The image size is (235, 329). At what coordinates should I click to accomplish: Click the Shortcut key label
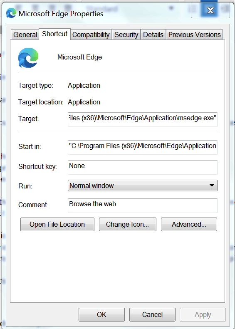pos(37,167)
